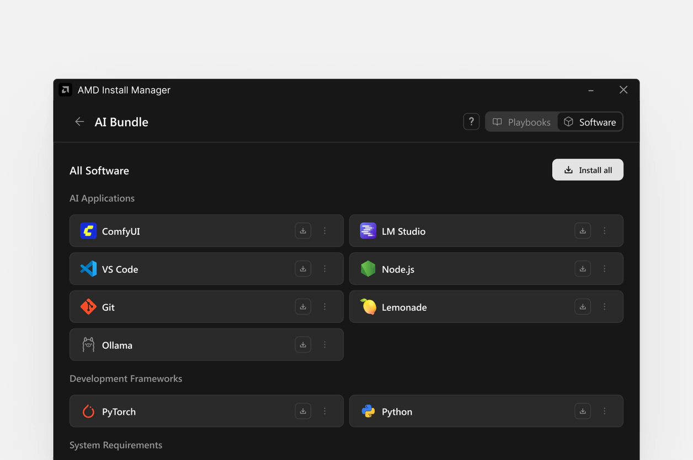Click the Ollama llama logo
The height and width of the screenshot is (460, 693).
click(x=88, y=345)
